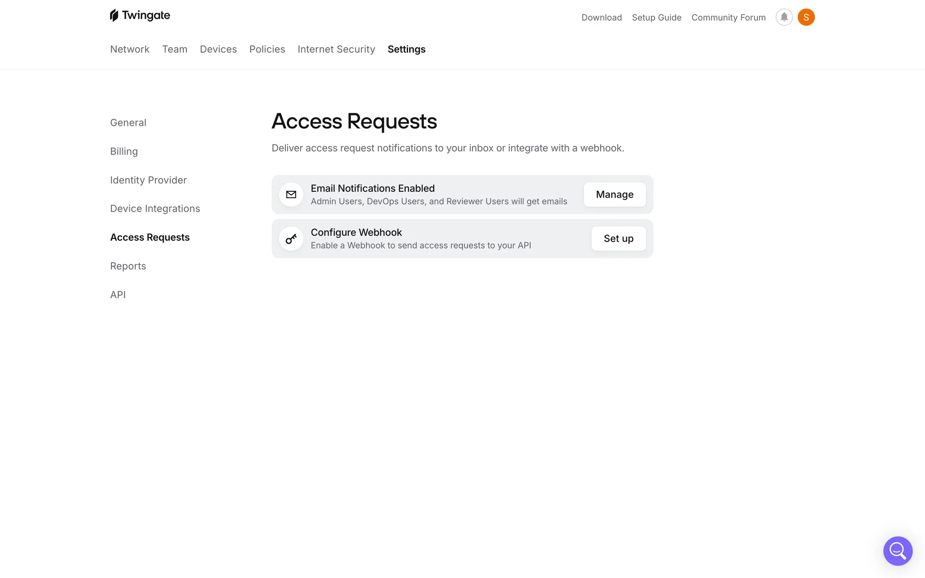Switch to the Team tab
Viewport: 925px width, 578px height.
[x=174, y=49]
